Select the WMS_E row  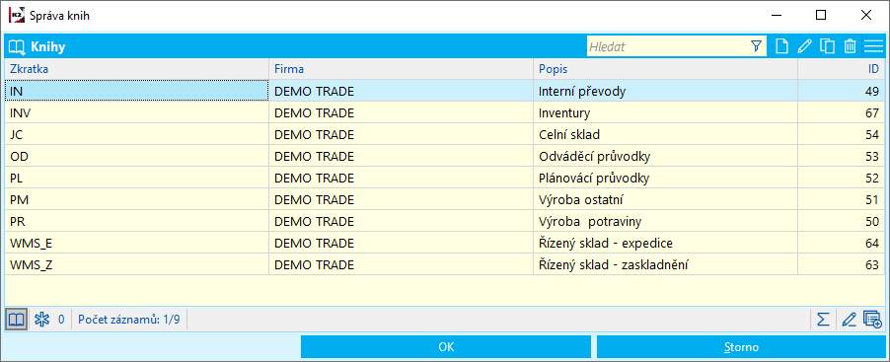[444, 243]
